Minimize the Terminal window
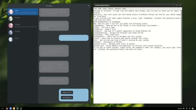This screenshot has height=110, width=196. [x=174, y=5]
